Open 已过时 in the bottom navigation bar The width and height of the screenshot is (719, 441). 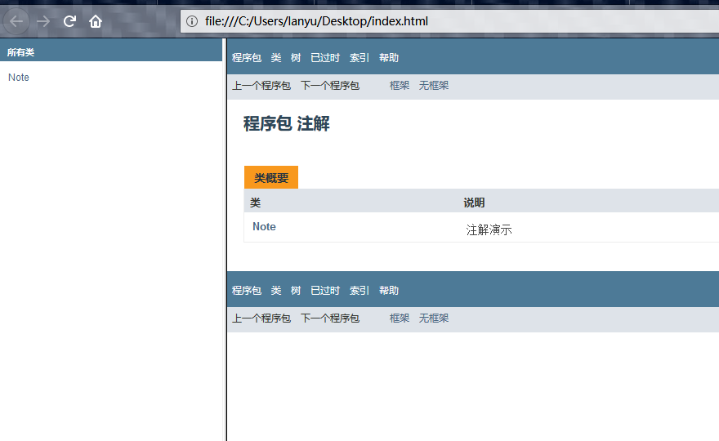pyautogui.click(x=325, y=291)
